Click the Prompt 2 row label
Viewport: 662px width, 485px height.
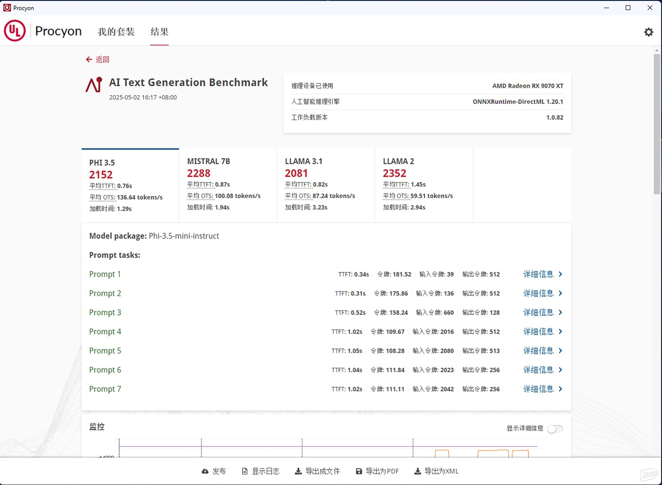point(105,294)
